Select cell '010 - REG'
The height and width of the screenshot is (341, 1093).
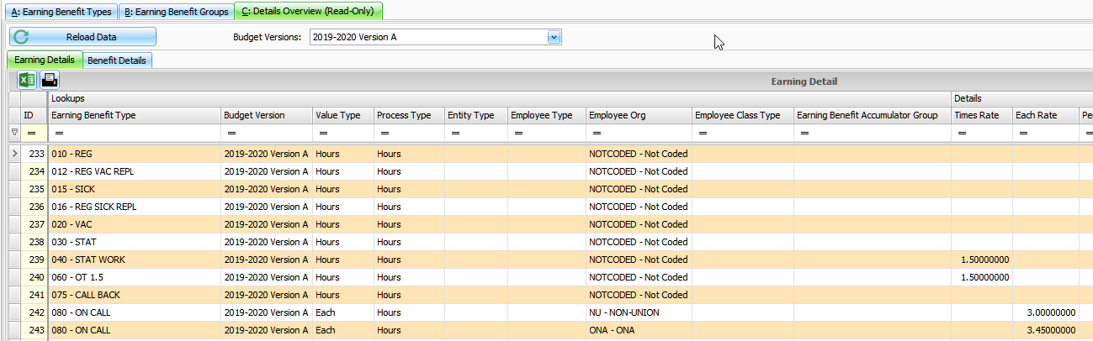click(134, 154)
